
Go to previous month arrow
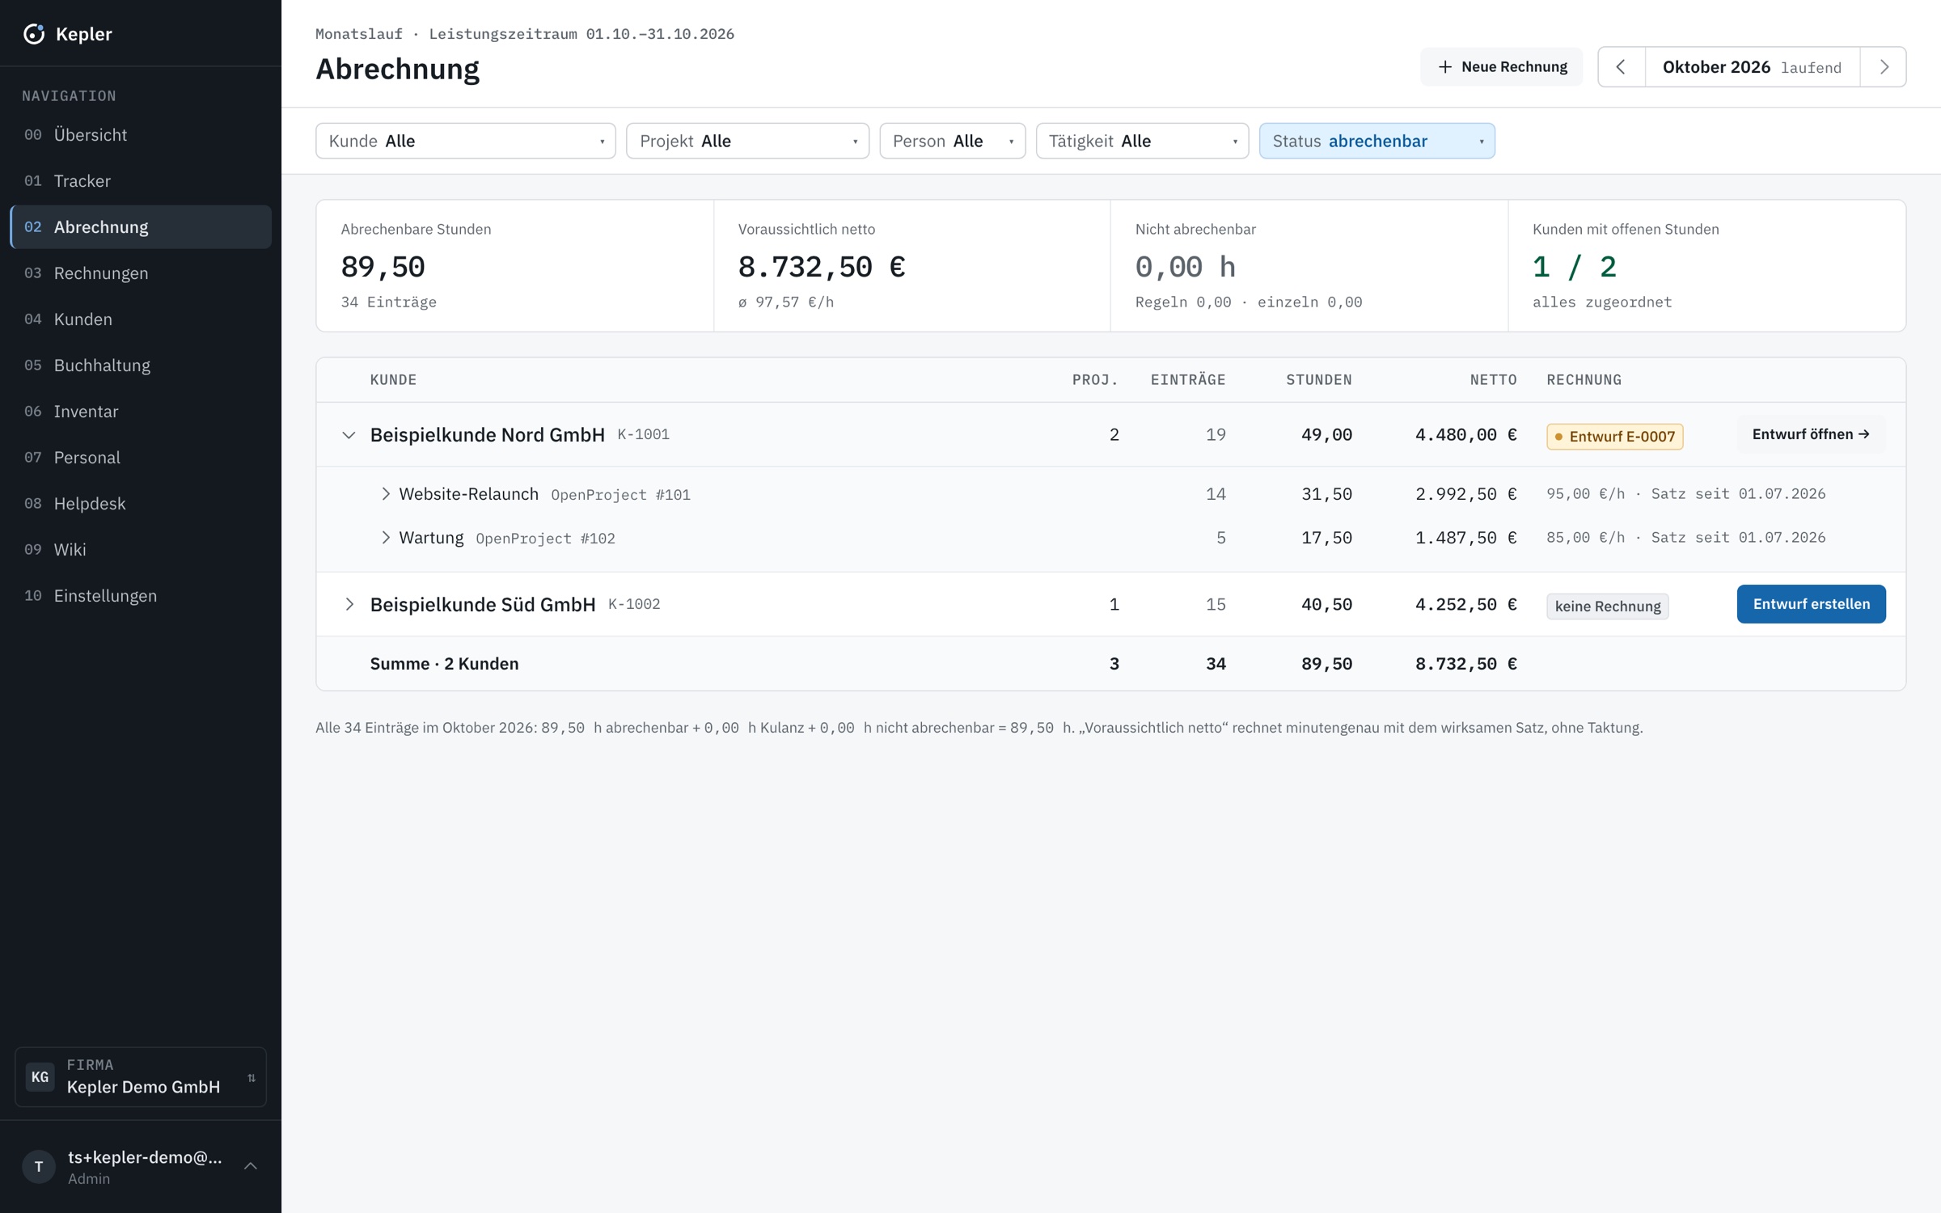(x=1621, y=67)
